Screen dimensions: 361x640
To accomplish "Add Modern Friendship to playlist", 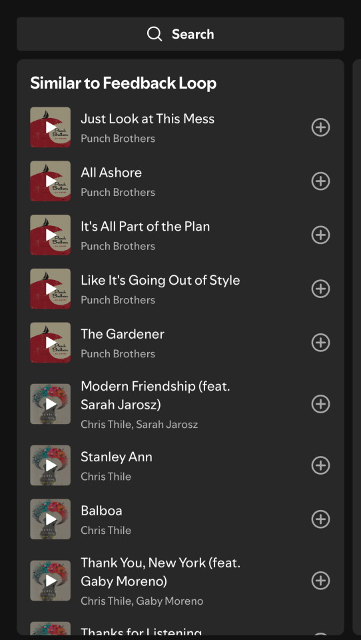I will tap(320, 404).
